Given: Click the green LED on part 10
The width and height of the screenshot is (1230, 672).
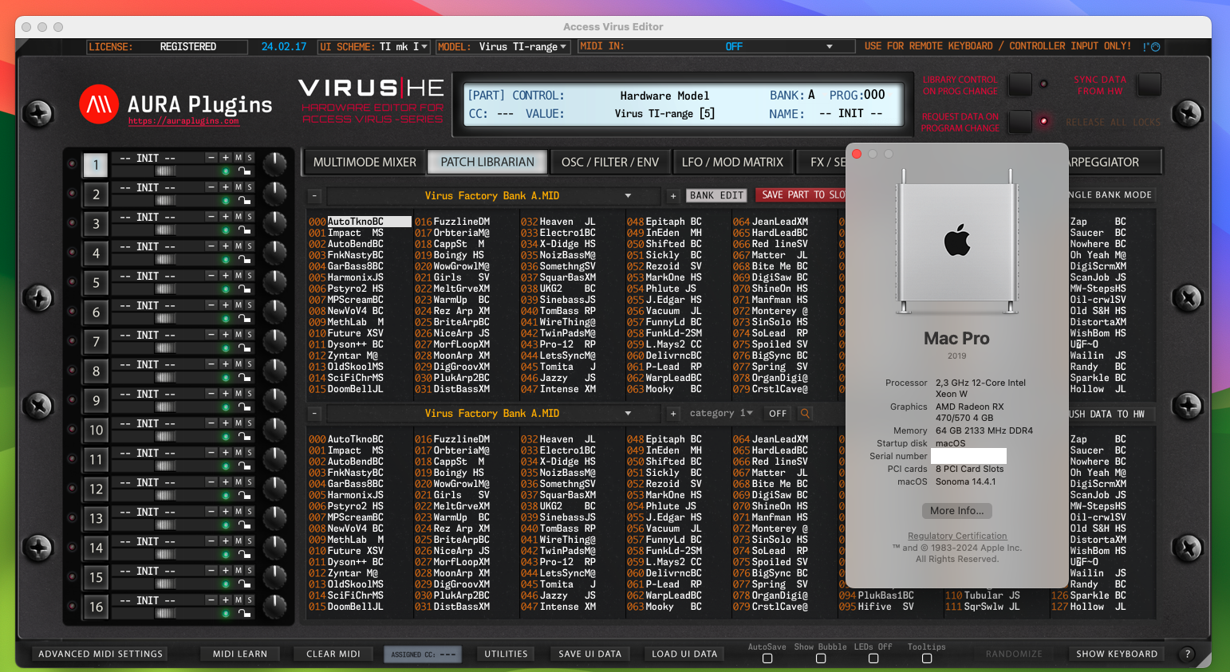Looking at the screenshot, I should click(226, 436).
